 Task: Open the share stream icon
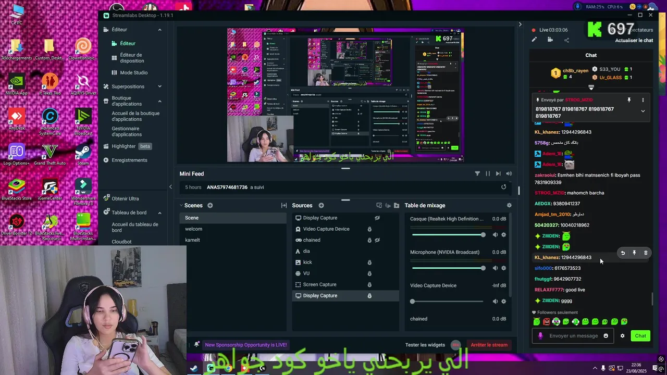[566, 40]
